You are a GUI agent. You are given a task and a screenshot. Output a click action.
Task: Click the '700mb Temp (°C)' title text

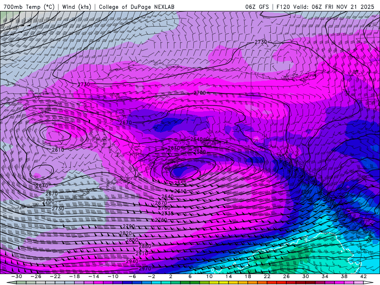pos(29,7)
